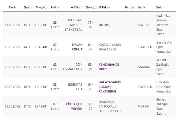Screen dimensions: 176x119
Task: Click match number 1BA3405
Action: tap(41, 67)
